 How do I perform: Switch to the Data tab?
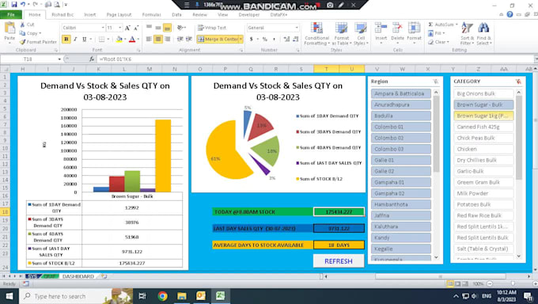(176, 15)
